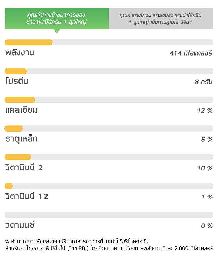Viewport: 217px width, 257px height.
Task: Click the วิตามินซี label
Action: 20,224
